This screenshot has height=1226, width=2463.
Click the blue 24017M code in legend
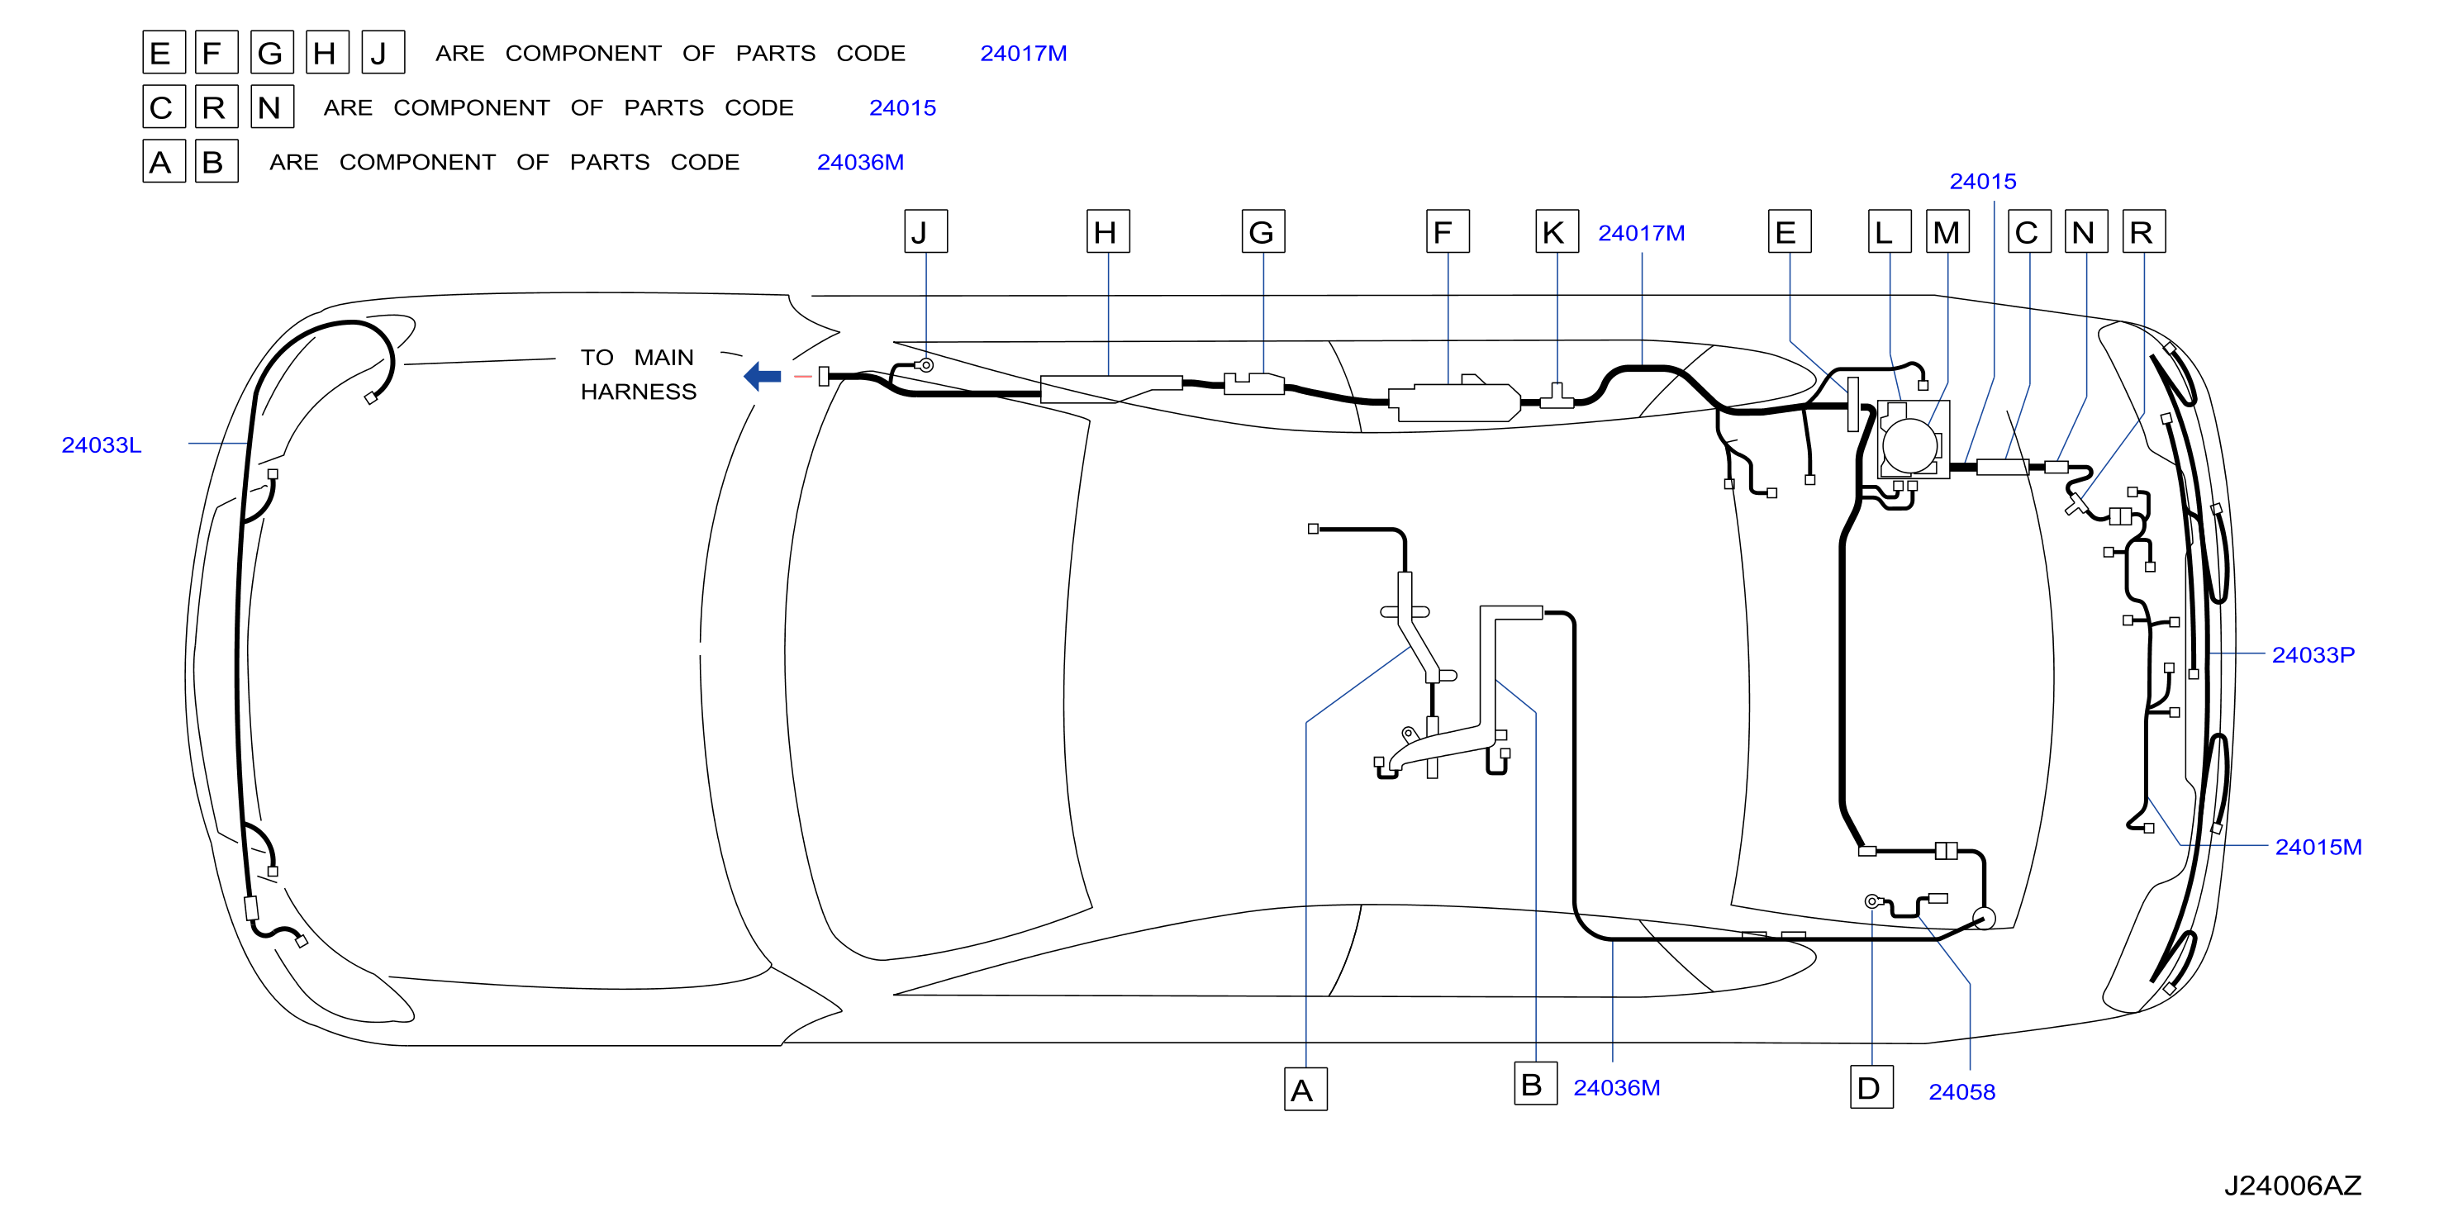1023,54
